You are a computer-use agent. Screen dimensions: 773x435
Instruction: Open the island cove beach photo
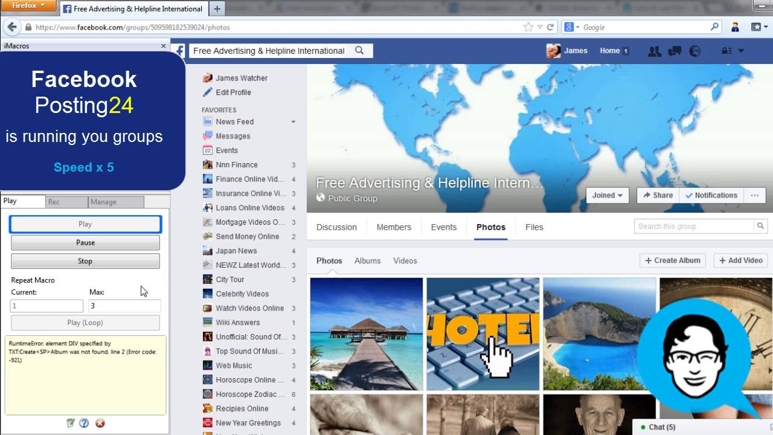pos(600,334)
